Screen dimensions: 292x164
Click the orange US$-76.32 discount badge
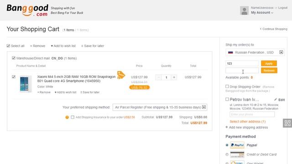coord(139,87)
